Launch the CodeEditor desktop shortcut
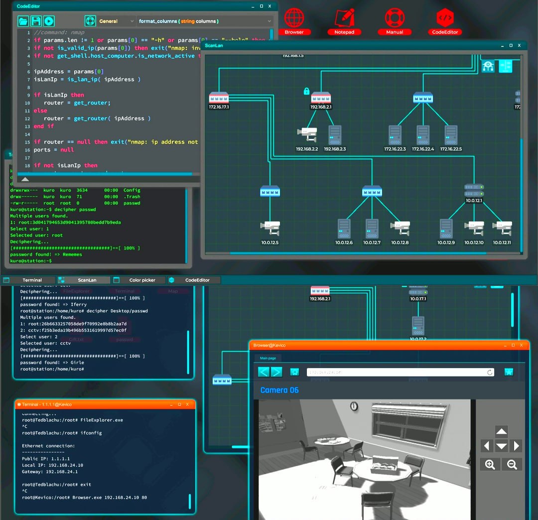 pos(445,21)
